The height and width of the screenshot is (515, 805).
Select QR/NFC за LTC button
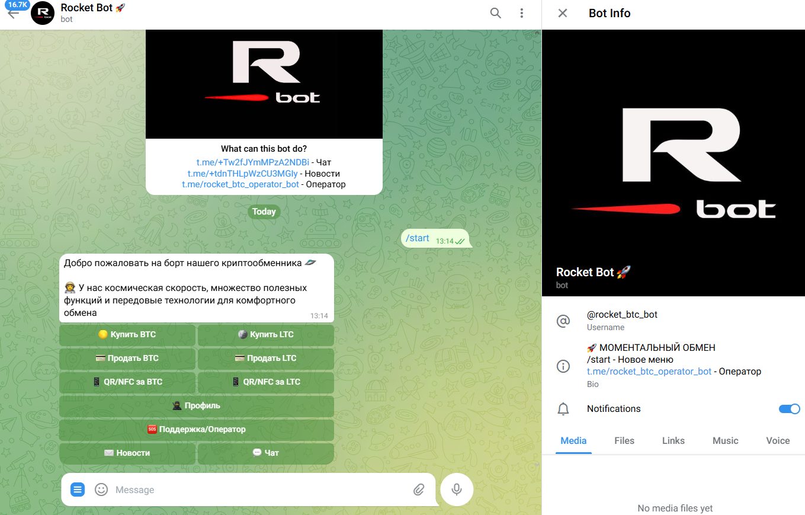[x=266, y=382]
